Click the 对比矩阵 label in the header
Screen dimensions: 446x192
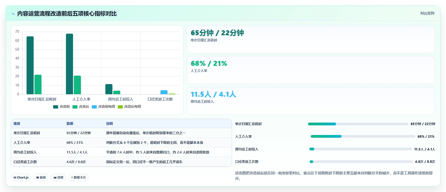pyautogui.click(x=427, y=13)
